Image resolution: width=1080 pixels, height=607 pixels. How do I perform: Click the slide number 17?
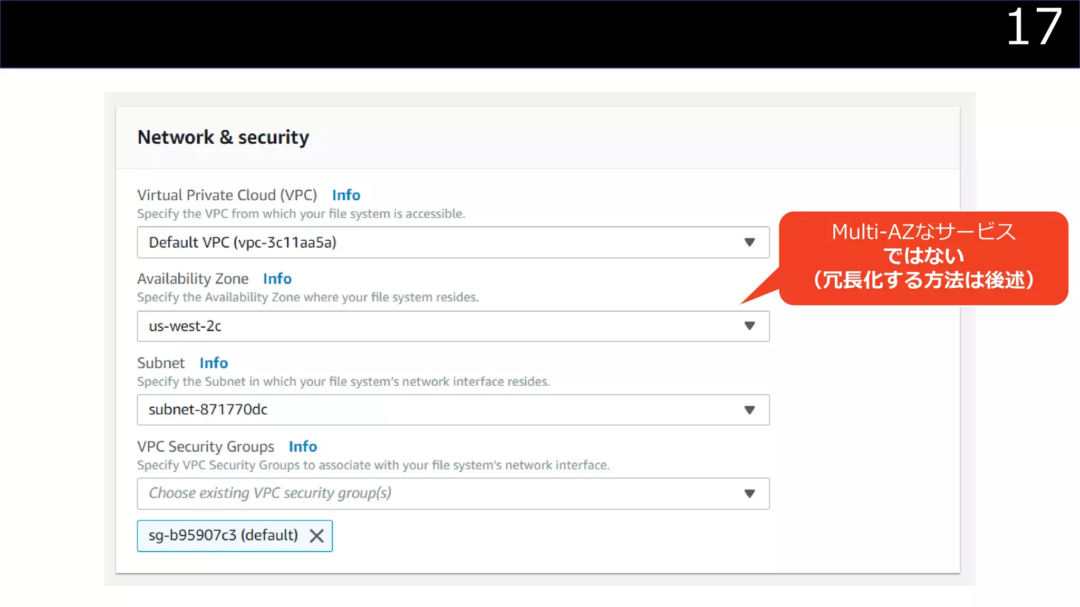pos(1034,27)
